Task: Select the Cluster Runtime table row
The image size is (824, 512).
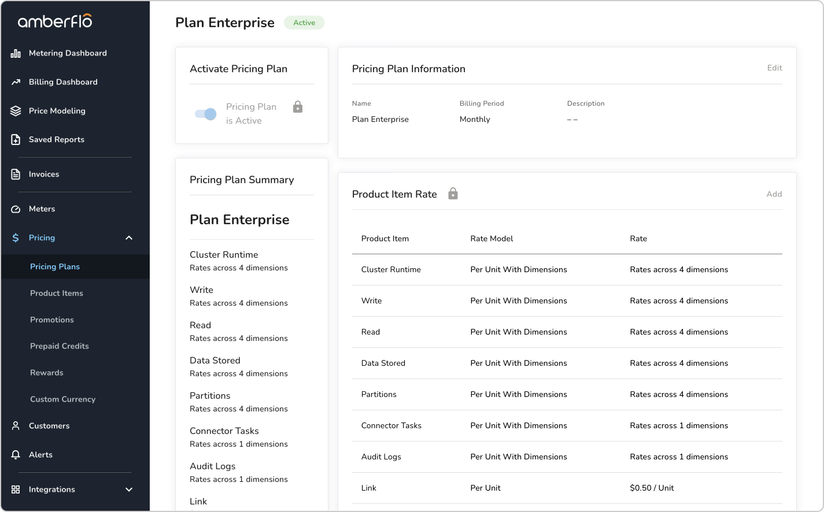Action: [x=567, y=270]
